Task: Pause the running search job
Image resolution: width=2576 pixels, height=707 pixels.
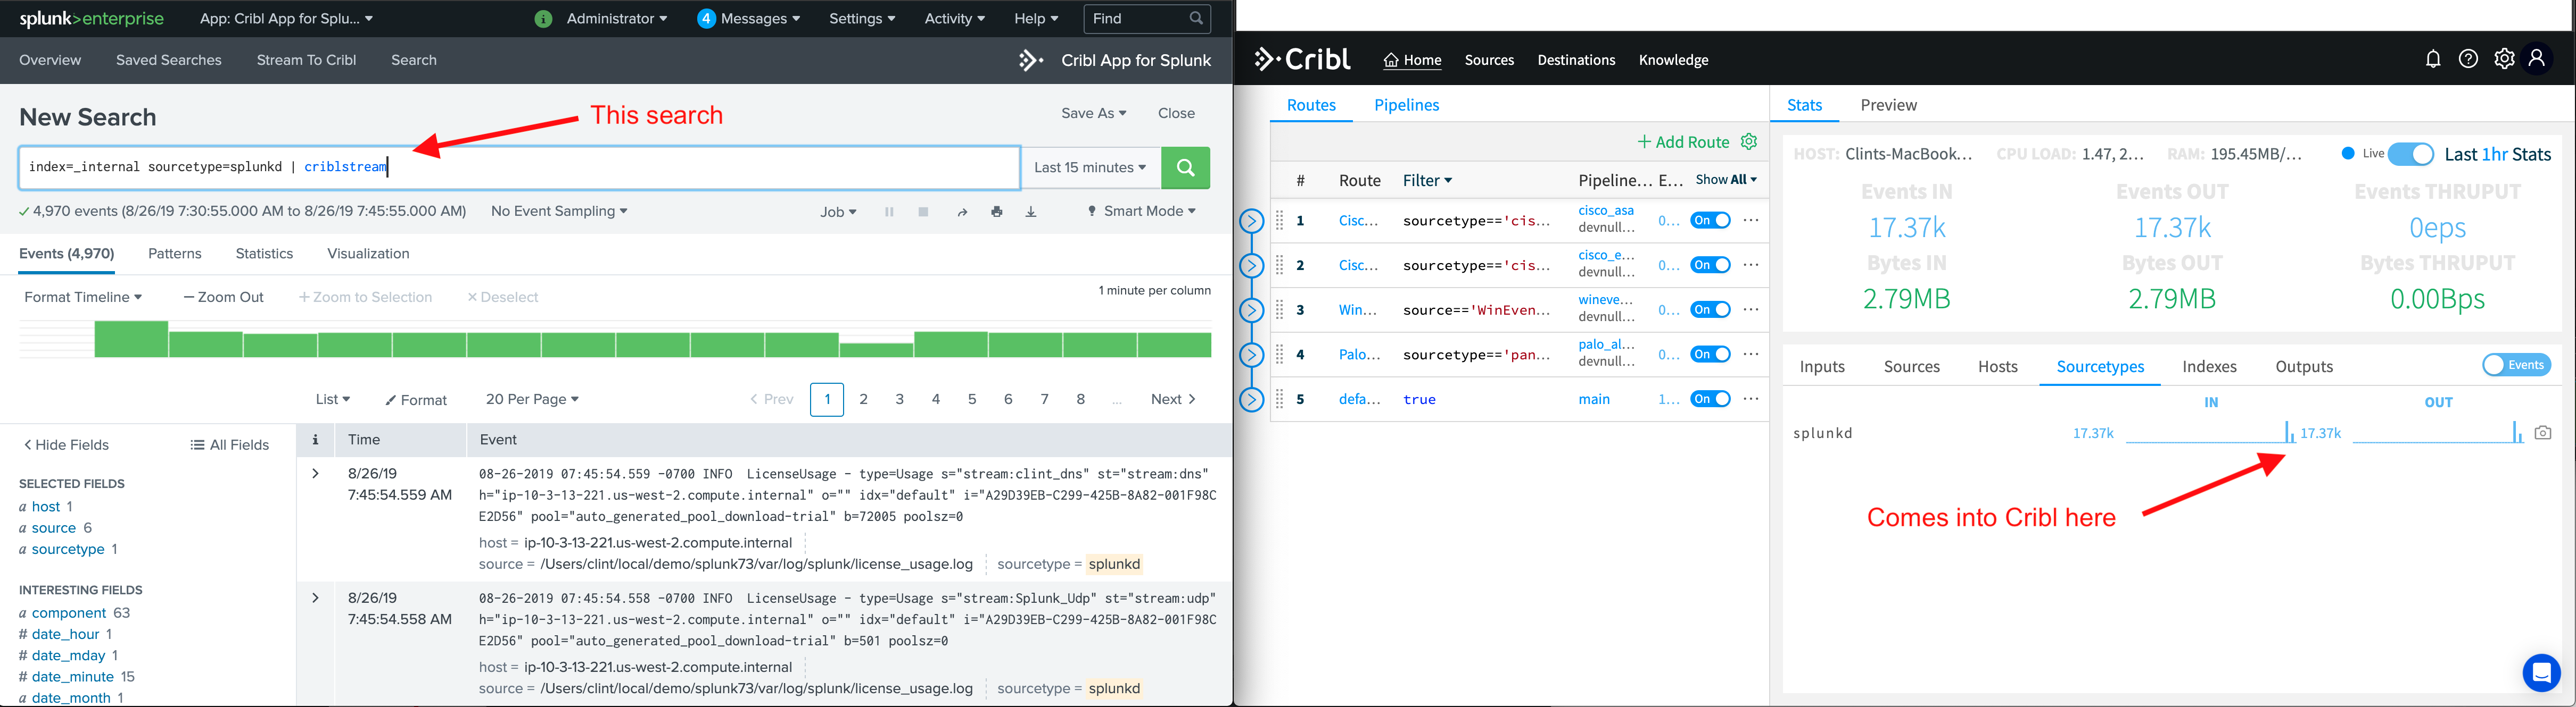Action: [x=888, y=211]
